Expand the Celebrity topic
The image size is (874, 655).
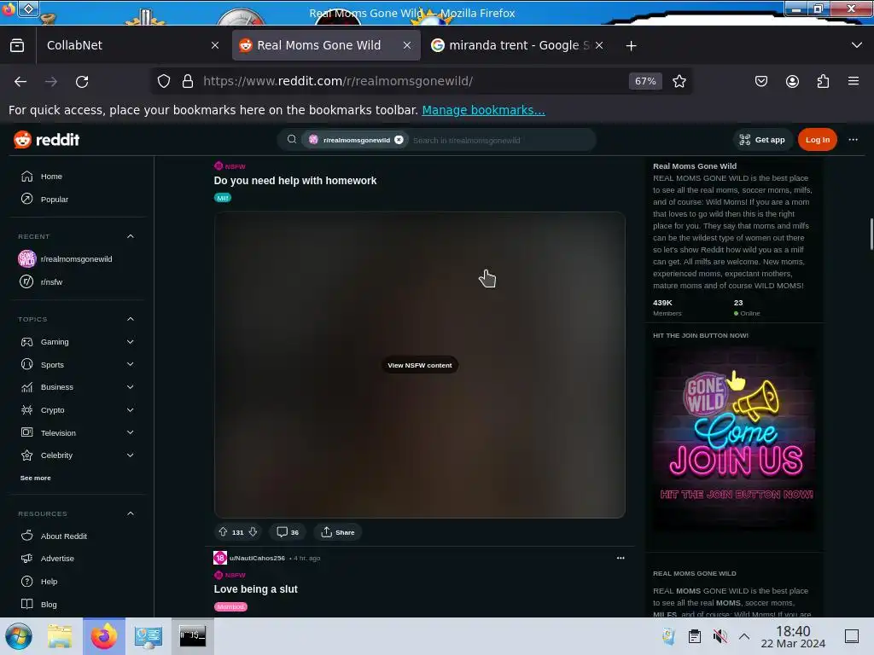(131, 455)
